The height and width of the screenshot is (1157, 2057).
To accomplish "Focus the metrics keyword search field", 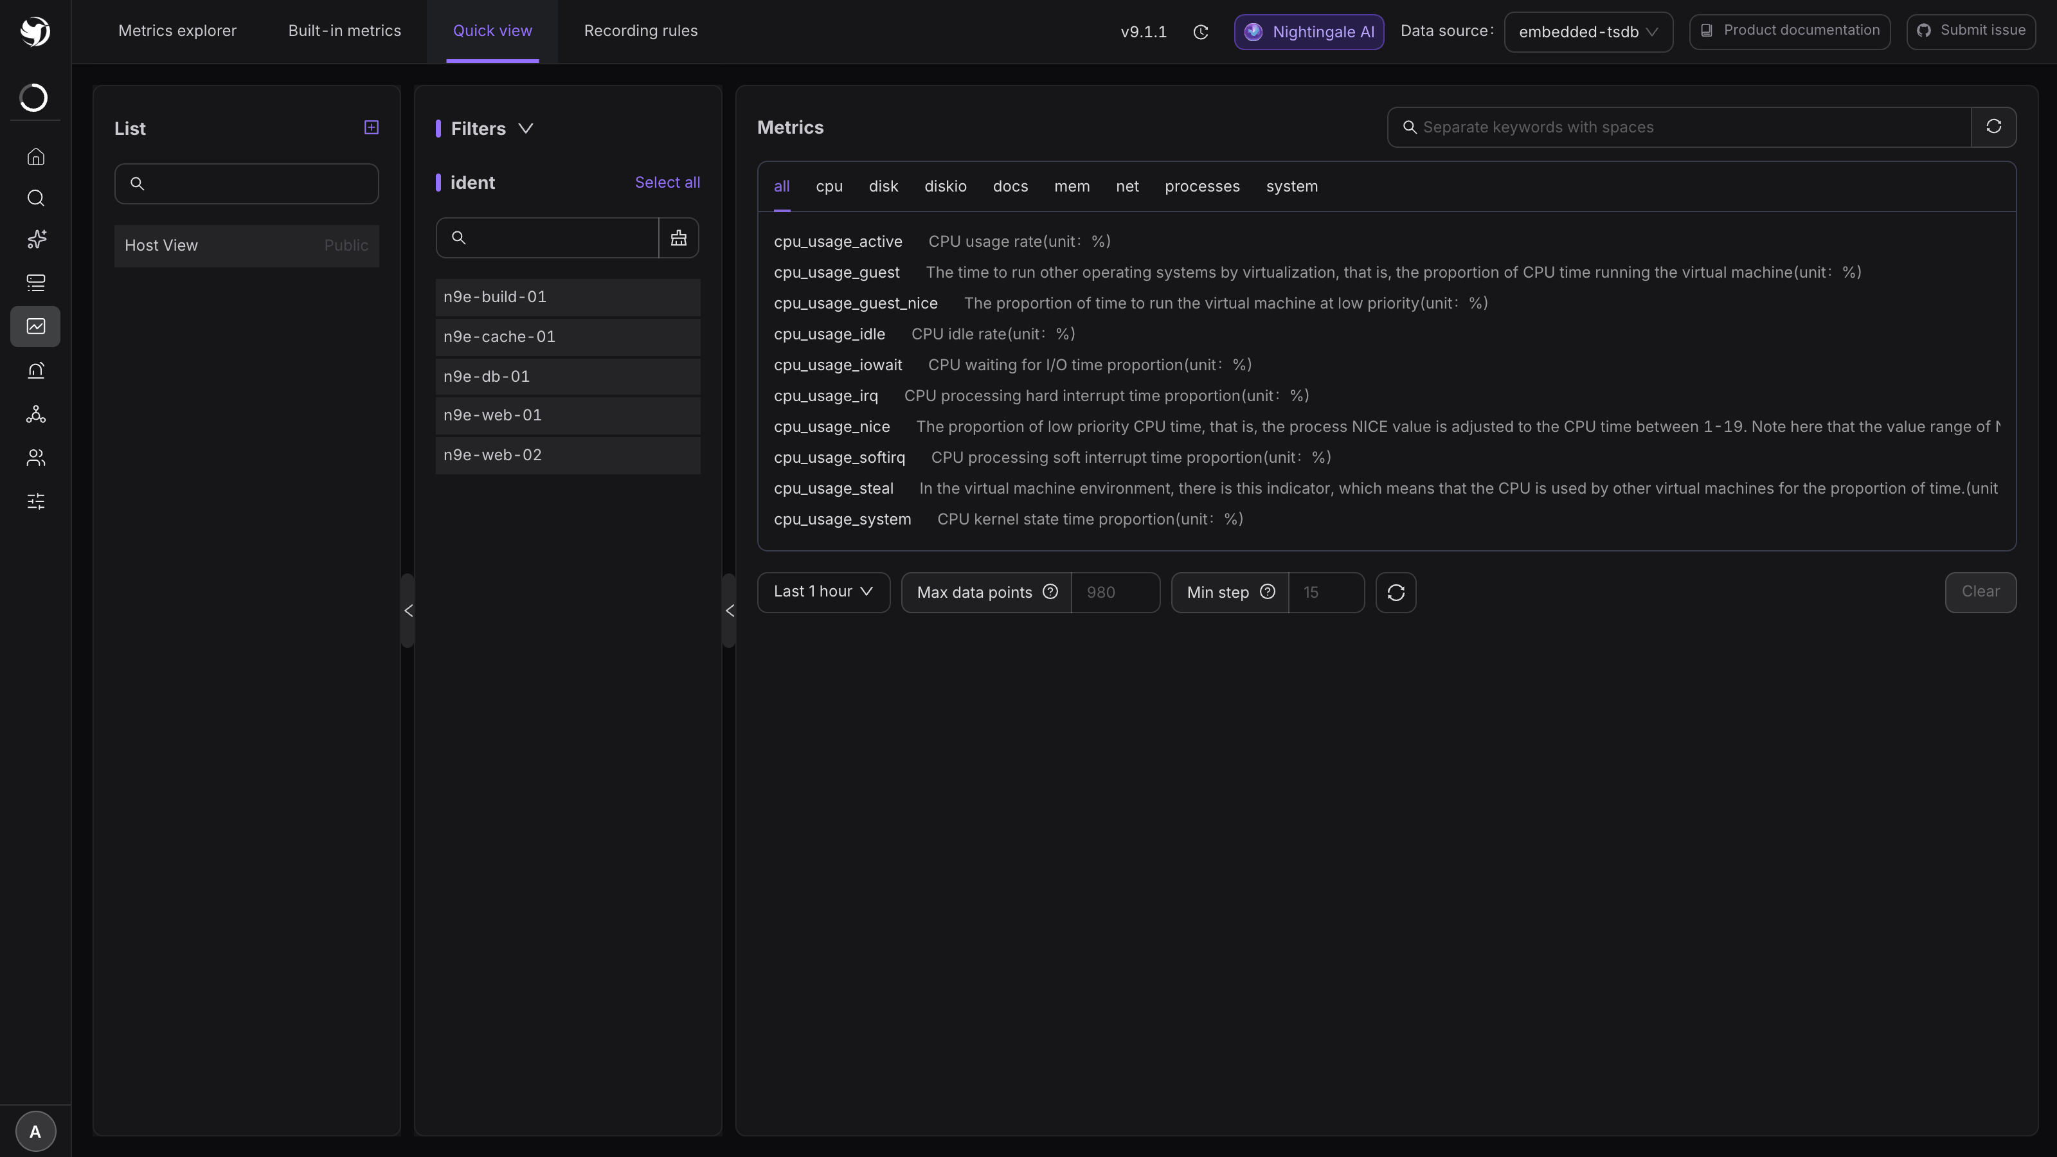I will click(1679, 127).
